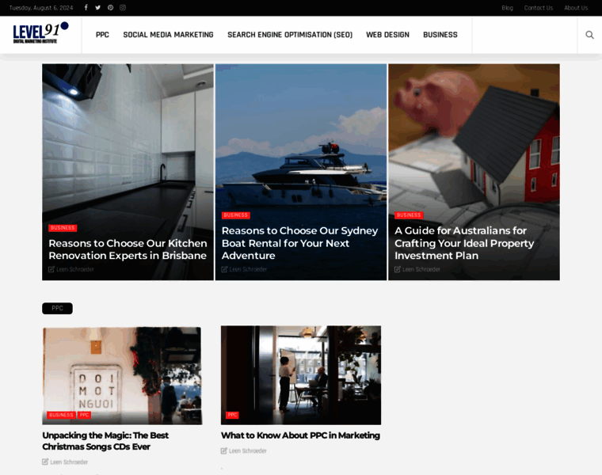Click Leen Schroeder under Sydney Boat Rental
Image resolution: width=602 pixels, height=475 pixels.
pos(248,269)
